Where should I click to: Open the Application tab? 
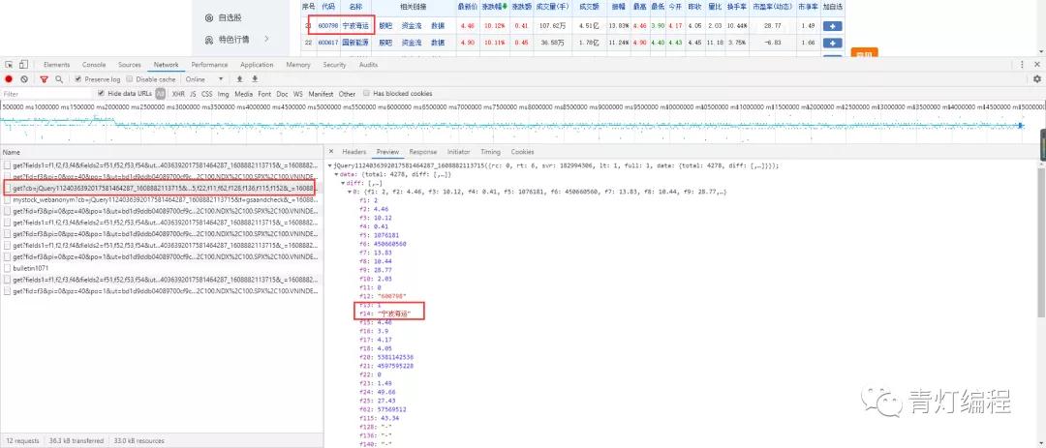(257, 65)
